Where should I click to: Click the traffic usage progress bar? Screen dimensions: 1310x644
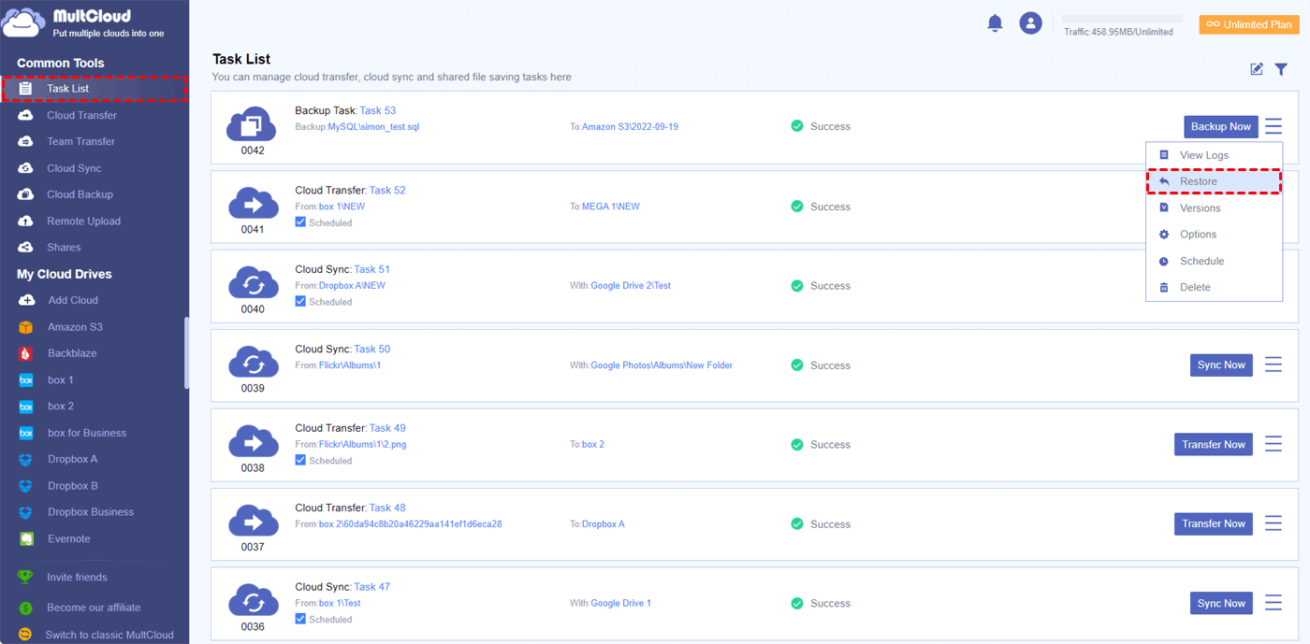click(x=1122, y=19)
